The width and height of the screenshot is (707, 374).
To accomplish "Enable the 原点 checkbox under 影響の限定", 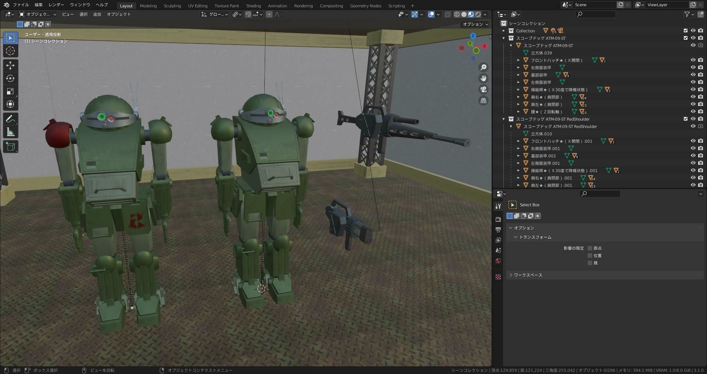I will tap(590, 248).
